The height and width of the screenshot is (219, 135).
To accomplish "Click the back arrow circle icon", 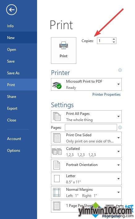I will (11, 10).
